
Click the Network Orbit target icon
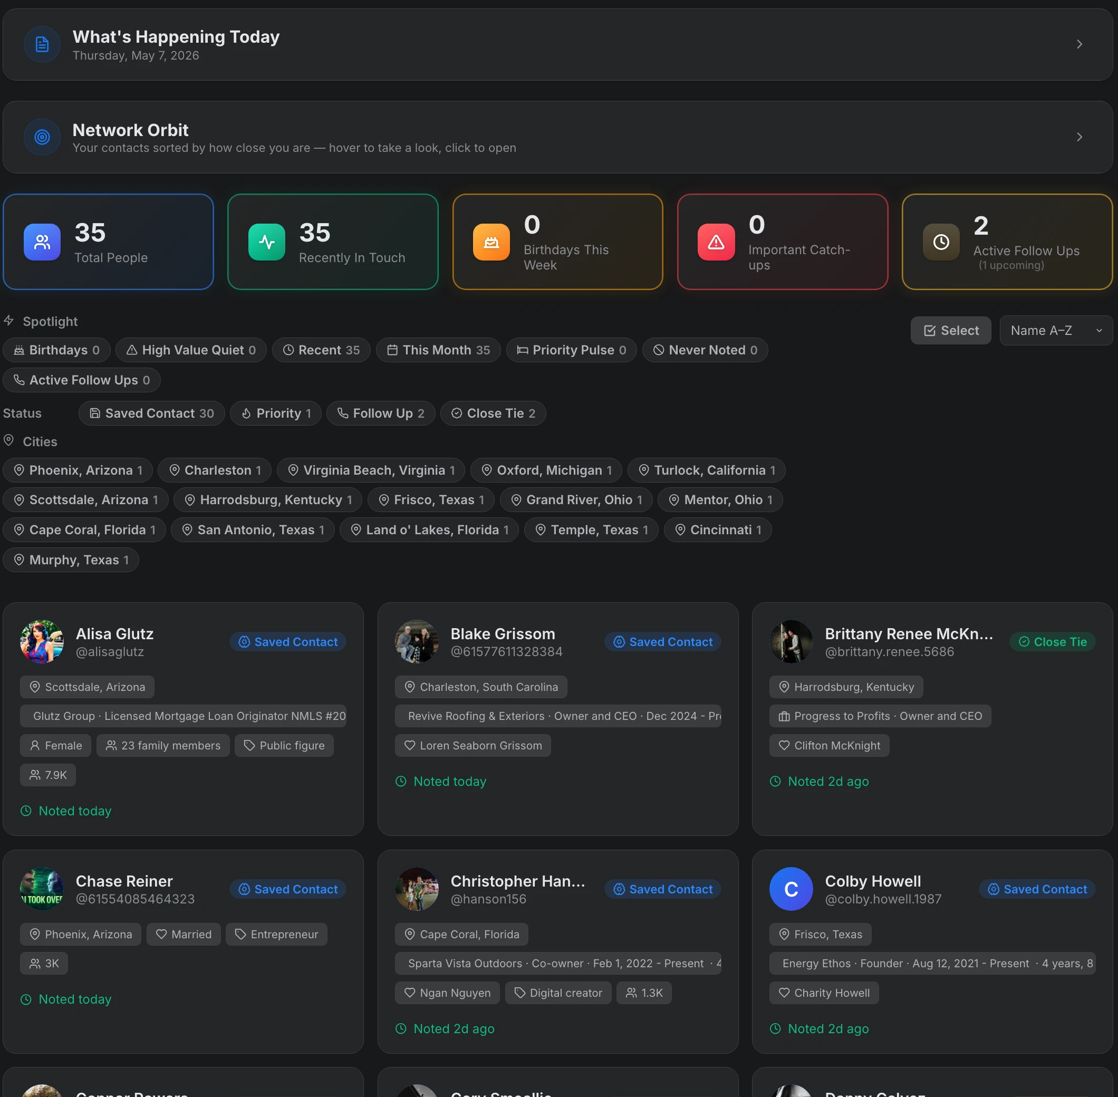[x=42, y=137]
